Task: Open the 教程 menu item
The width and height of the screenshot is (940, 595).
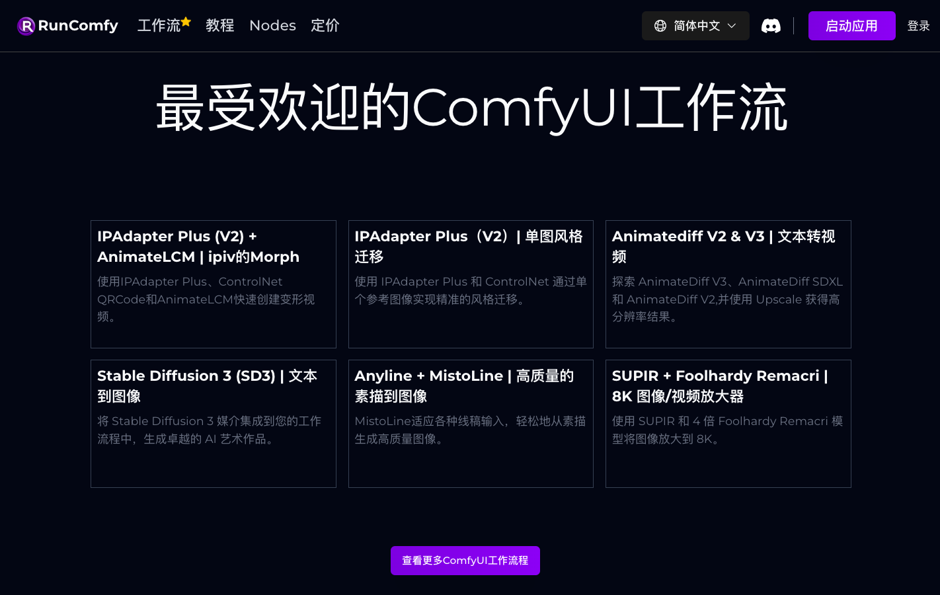Action: tap(220, 26)
